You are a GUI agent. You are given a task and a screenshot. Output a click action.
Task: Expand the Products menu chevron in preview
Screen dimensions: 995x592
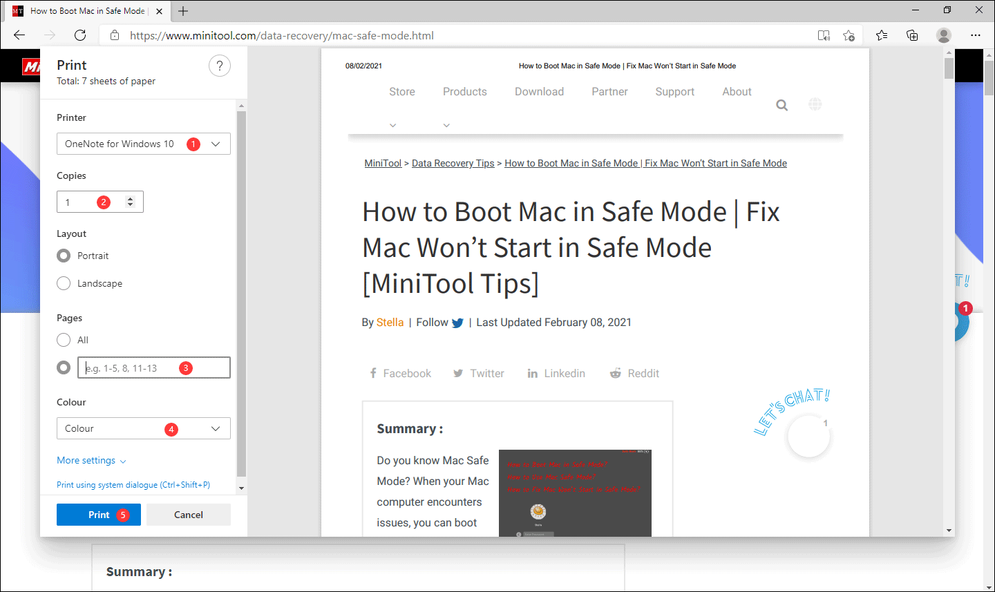446,125
